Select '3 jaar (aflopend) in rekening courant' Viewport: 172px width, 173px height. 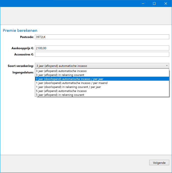[102, 75]
